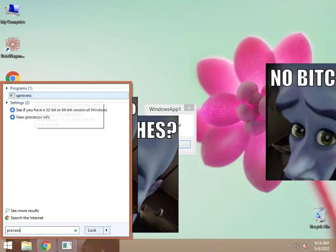
Task: Open the Chrome desktop icon above the Start menu
Action: tap(13, 76)
